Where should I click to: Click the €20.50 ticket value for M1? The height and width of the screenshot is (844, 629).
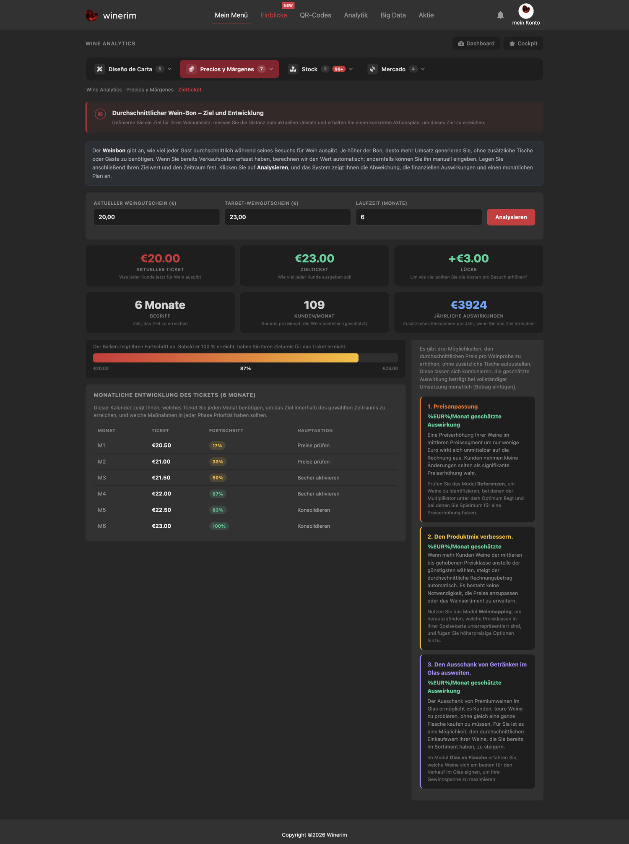pyautogui.click(x=161, y=445)
